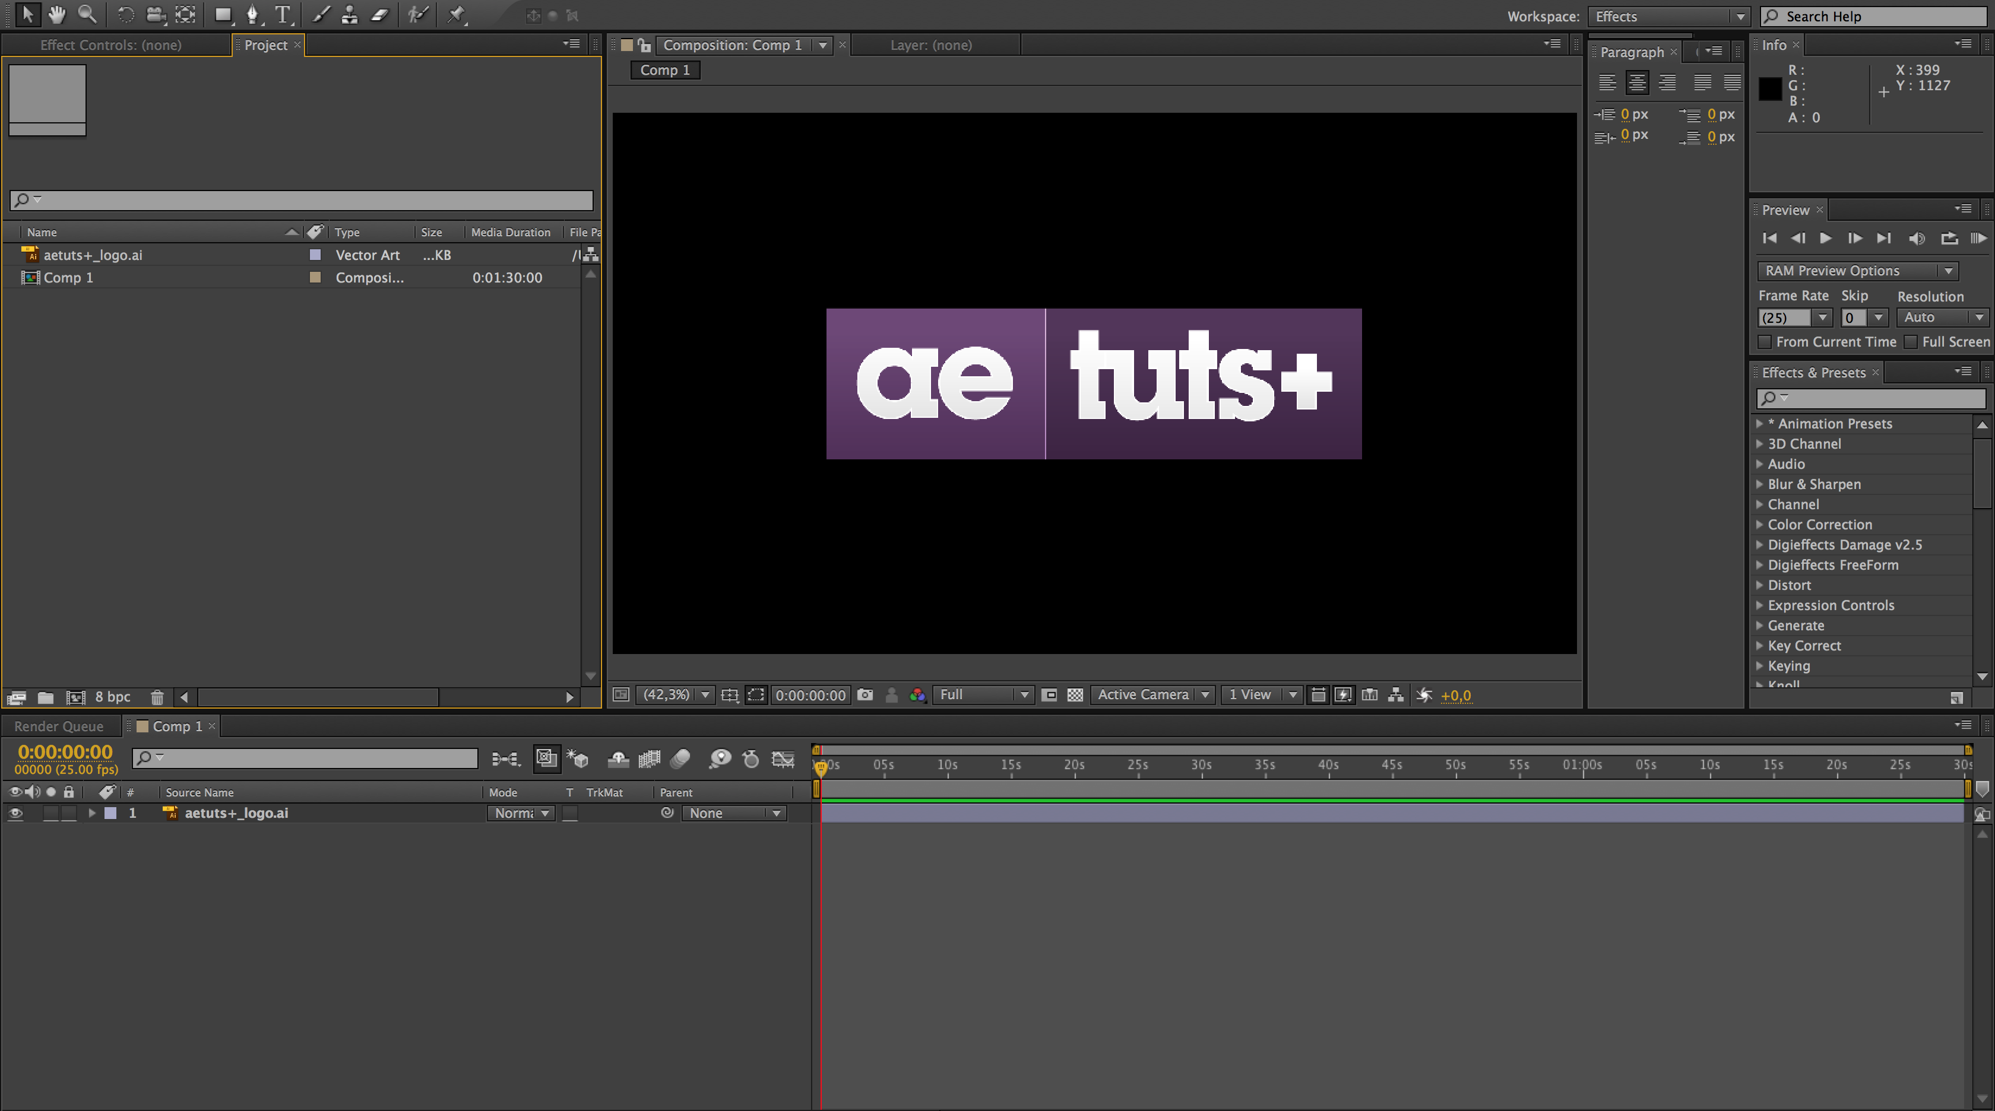Select aetuts+_logo.ai in Project panel
Viewport: 1995px width, 1111px height.
(x=92, y=255)
